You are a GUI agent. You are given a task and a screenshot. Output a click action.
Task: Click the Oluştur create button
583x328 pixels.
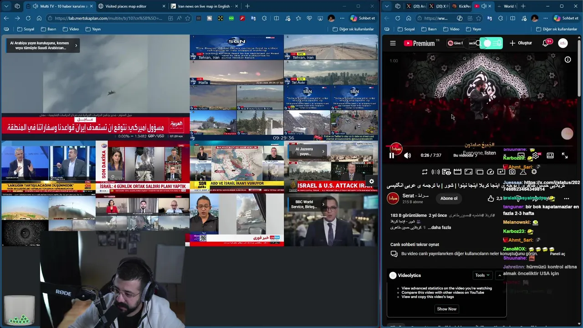pyautogui.click(x=521, y=43)
